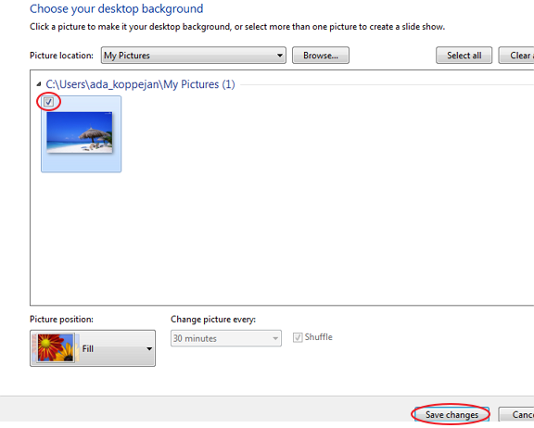Click the My Pictures text in location box
Screen dimensions: 534x428
(x=127, y=56)
